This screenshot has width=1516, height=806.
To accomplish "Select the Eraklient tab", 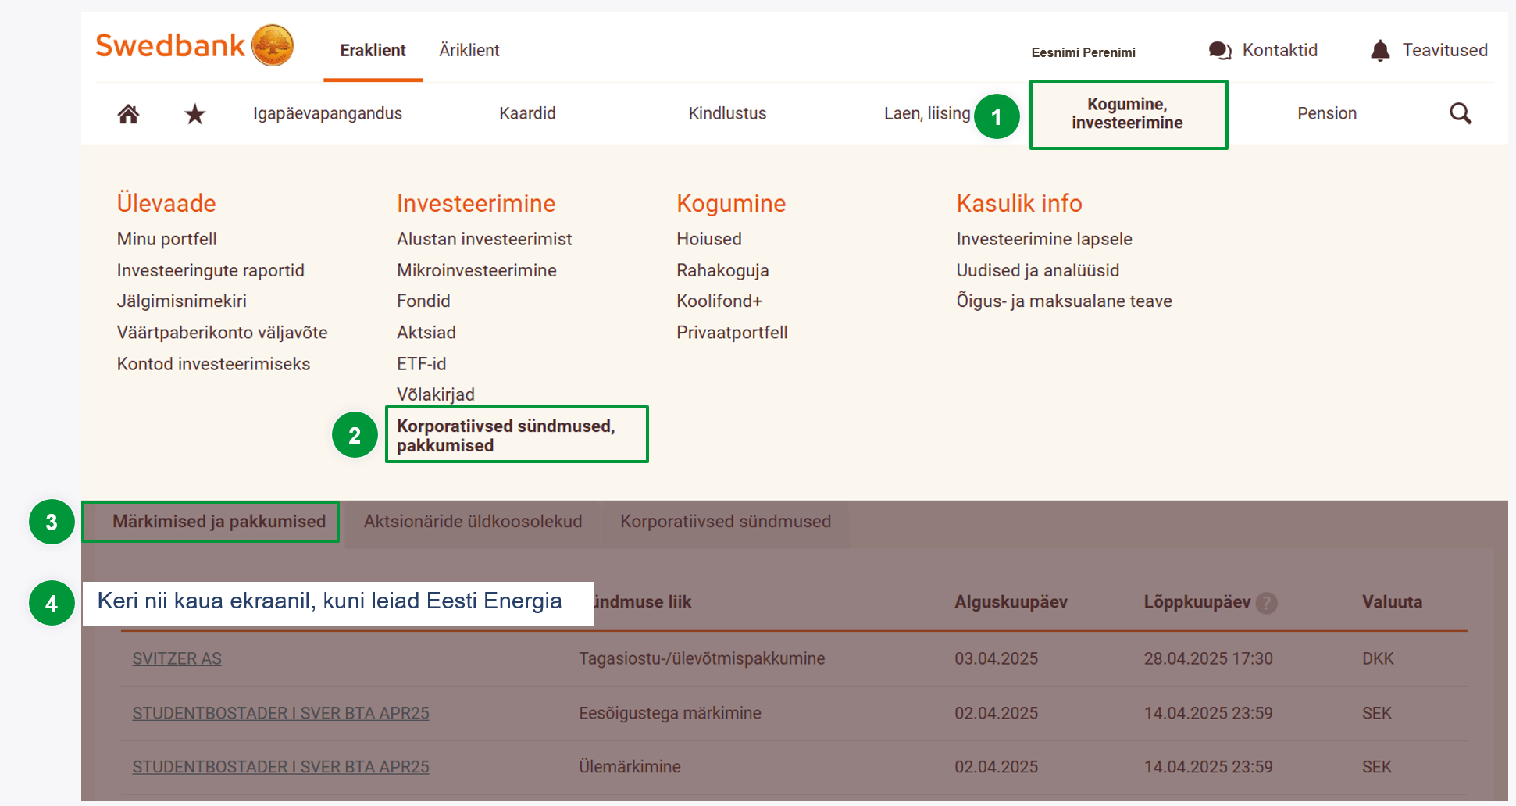I will coord(373,51).
